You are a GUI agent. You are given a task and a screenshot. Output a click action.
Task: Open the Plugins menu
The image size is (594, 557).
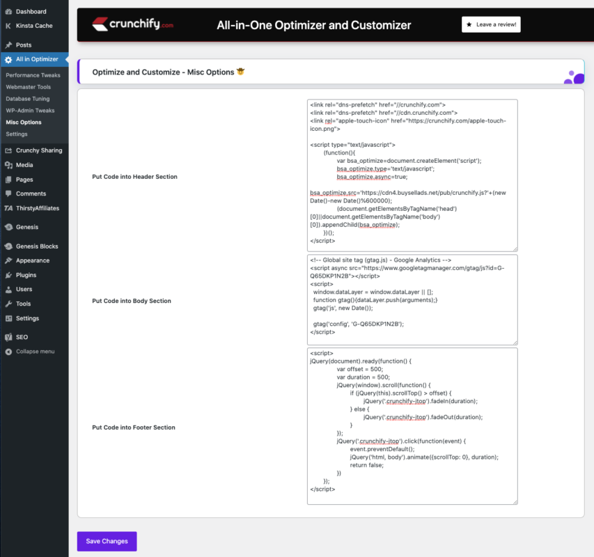pos(35,275)
